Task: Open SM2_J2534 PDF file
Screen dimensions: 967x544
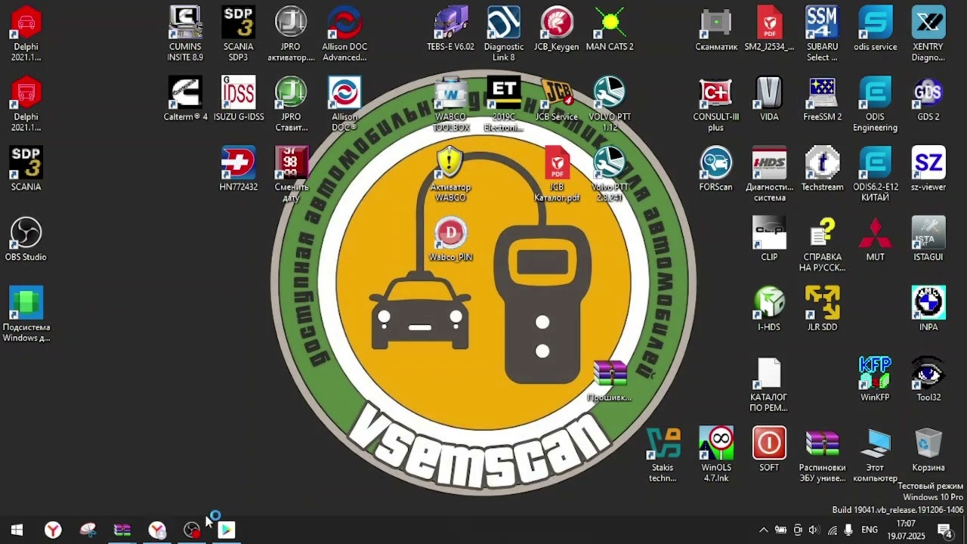Action: [769, 29]
